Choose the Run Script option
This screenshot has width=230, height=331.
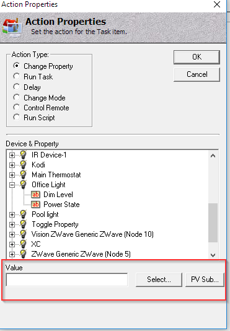pyautogui.click(x=17, y=117)
